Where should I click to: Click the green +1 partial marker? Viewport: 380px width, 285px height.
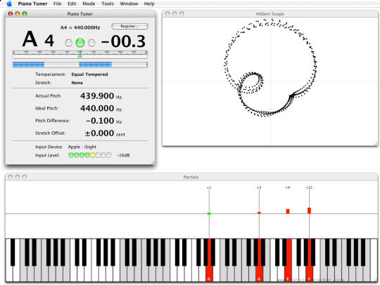209,213
